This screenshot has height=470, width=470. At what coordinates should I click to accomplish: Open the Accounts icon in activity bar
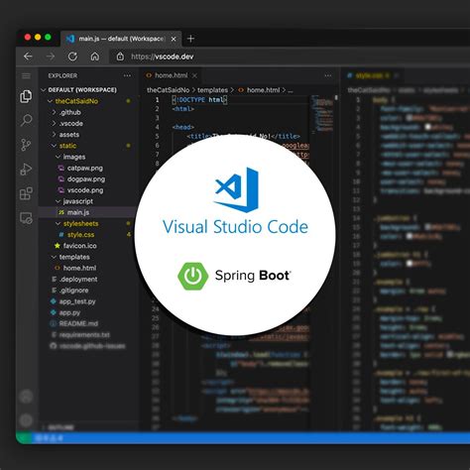pyautogui.click(x=26, y=396)
